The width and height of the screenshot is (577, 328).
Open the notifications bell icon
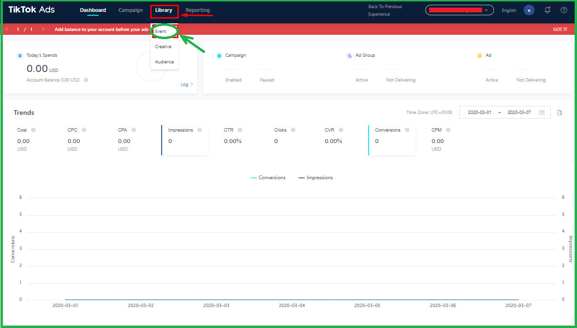(547, 10)
